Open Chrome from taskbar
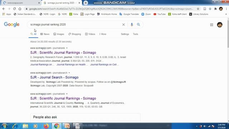 click(57, 126)
